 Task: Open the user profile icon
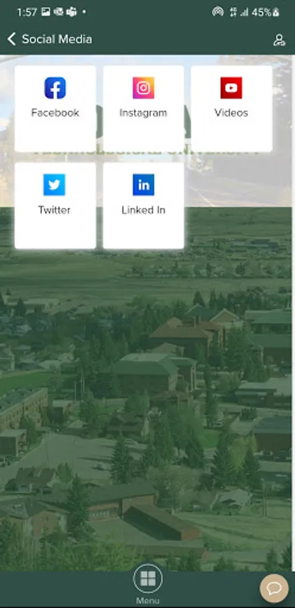click(x=279, y=40)
